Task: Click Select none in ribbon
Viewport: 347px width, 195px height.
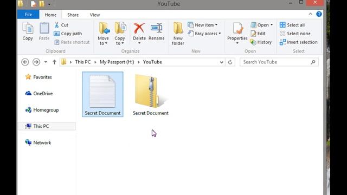Action: coord(295,34)
